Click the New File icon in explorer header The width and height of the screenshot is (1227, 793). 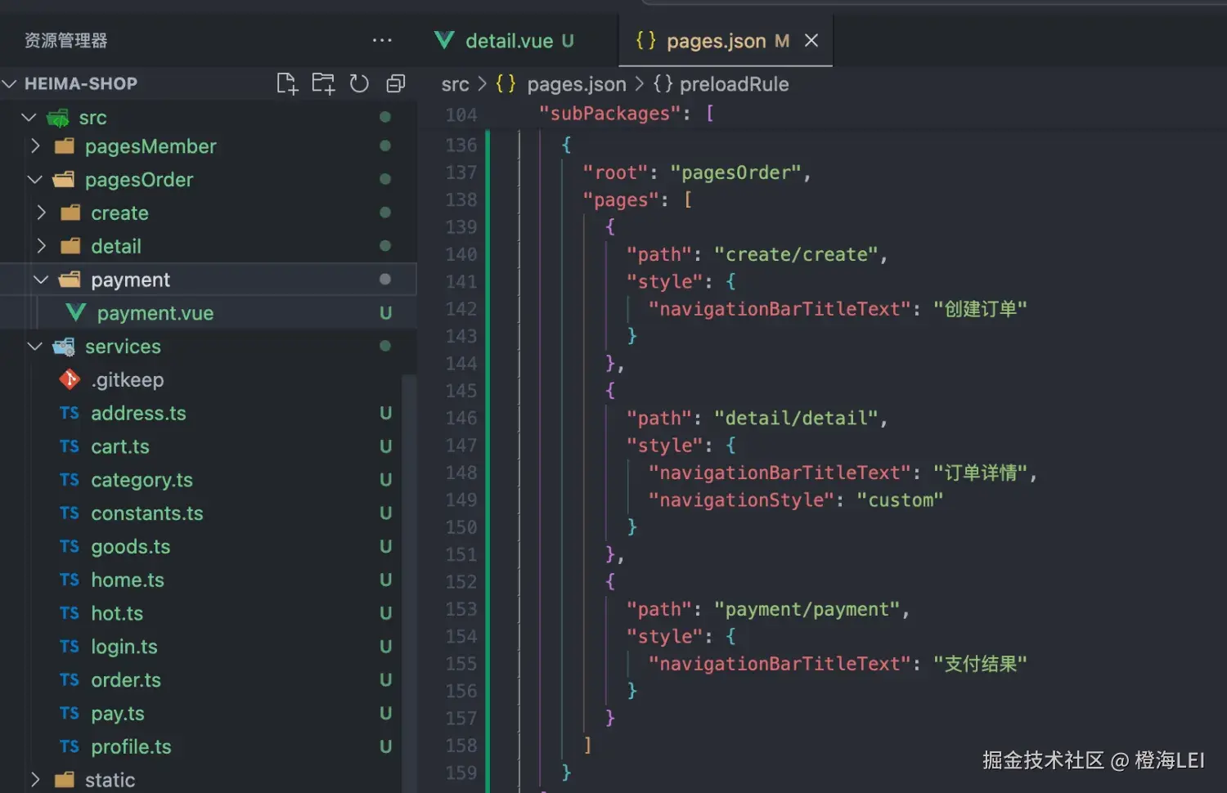pos(287,83)
